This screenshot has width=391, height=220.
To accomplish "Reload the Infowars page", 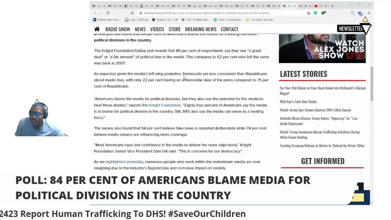I will [x=108, y=13].
